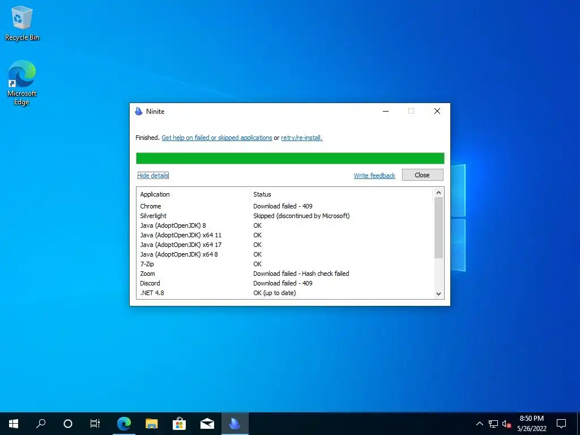Click the Ninite logo in title bar

click(139, 112)
